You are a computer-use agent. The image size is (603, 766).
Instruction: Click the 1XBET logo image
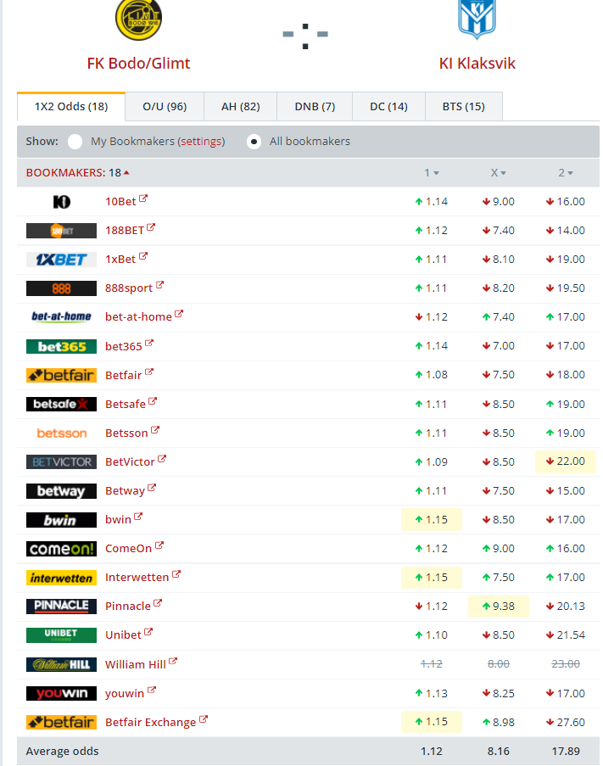pos(62,260)
